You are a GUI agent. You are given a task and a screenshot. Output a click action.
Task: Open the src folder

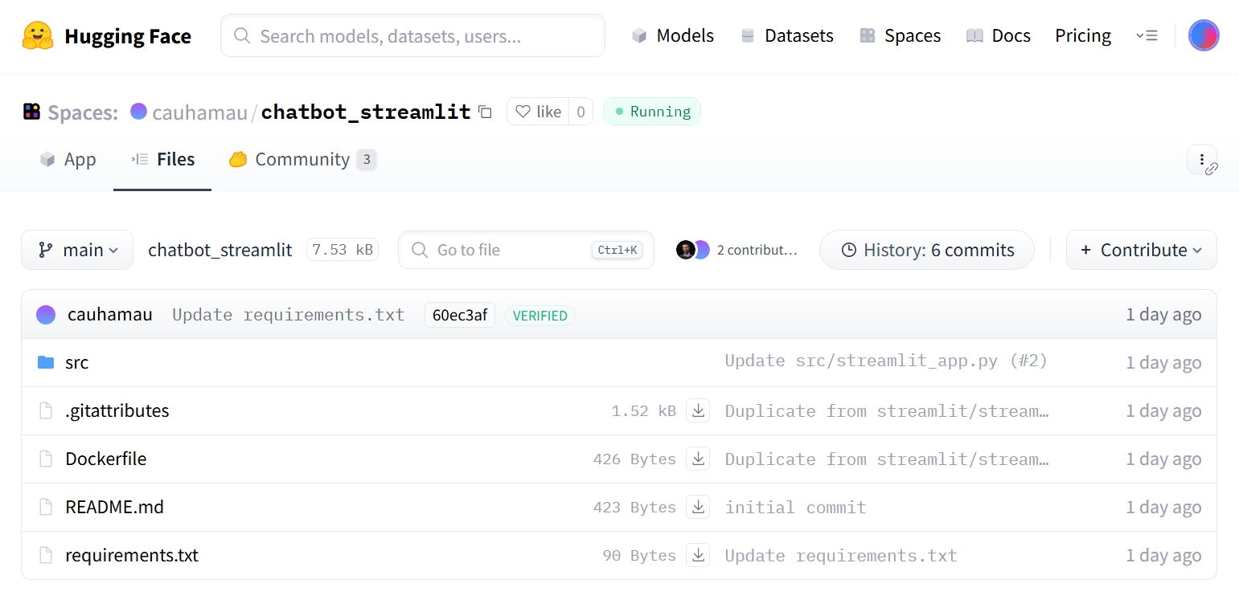[x=76, y=363]
